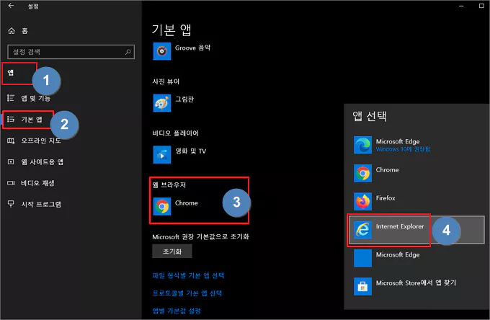Viewport: 490px width, 320px height.
Task: Click the Chrome icon under 웹 브라우저
Action: point(162,206)
